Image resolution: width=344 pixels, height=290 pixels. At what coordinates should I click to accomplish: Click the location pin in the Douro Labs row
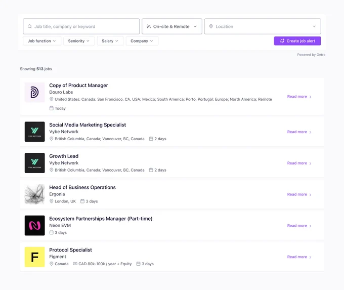tap(51, 99)
